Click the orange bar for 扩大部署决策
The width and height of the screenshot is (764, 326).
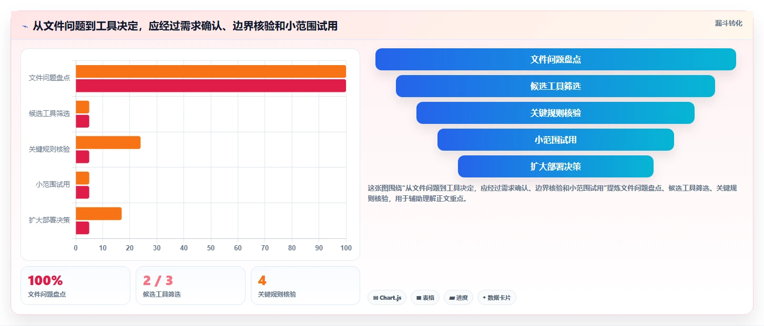tap(99, 214)
